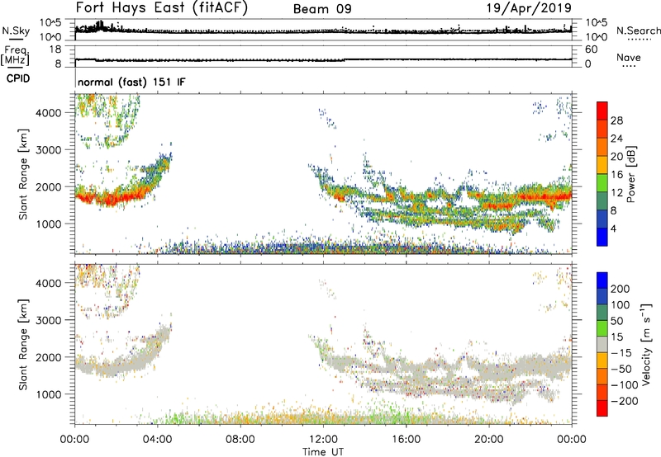Screen dimensions: 661x457
Task: Click the 'CPID' label
Action: 18,78
